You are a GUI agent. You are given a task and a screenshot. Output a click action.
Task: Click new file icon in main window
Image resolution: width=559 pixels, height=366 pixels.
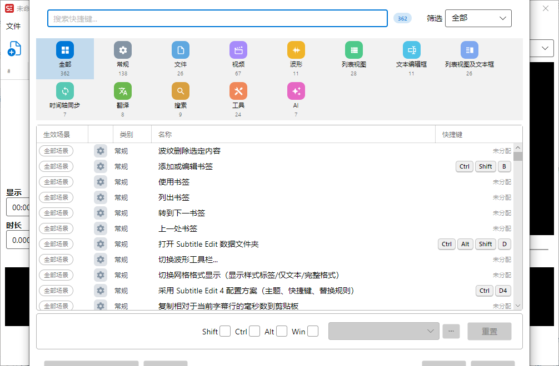(x=14, y=49)
